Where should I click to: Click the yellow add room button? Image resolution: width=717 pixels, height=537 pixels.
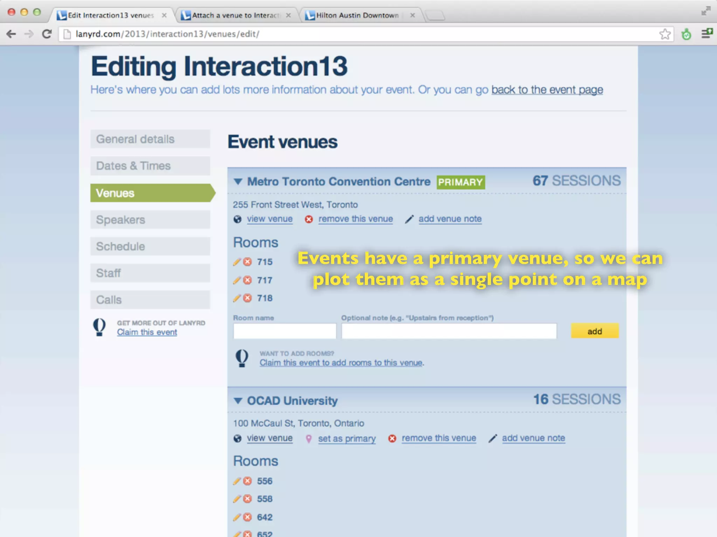tap(594, 331)
